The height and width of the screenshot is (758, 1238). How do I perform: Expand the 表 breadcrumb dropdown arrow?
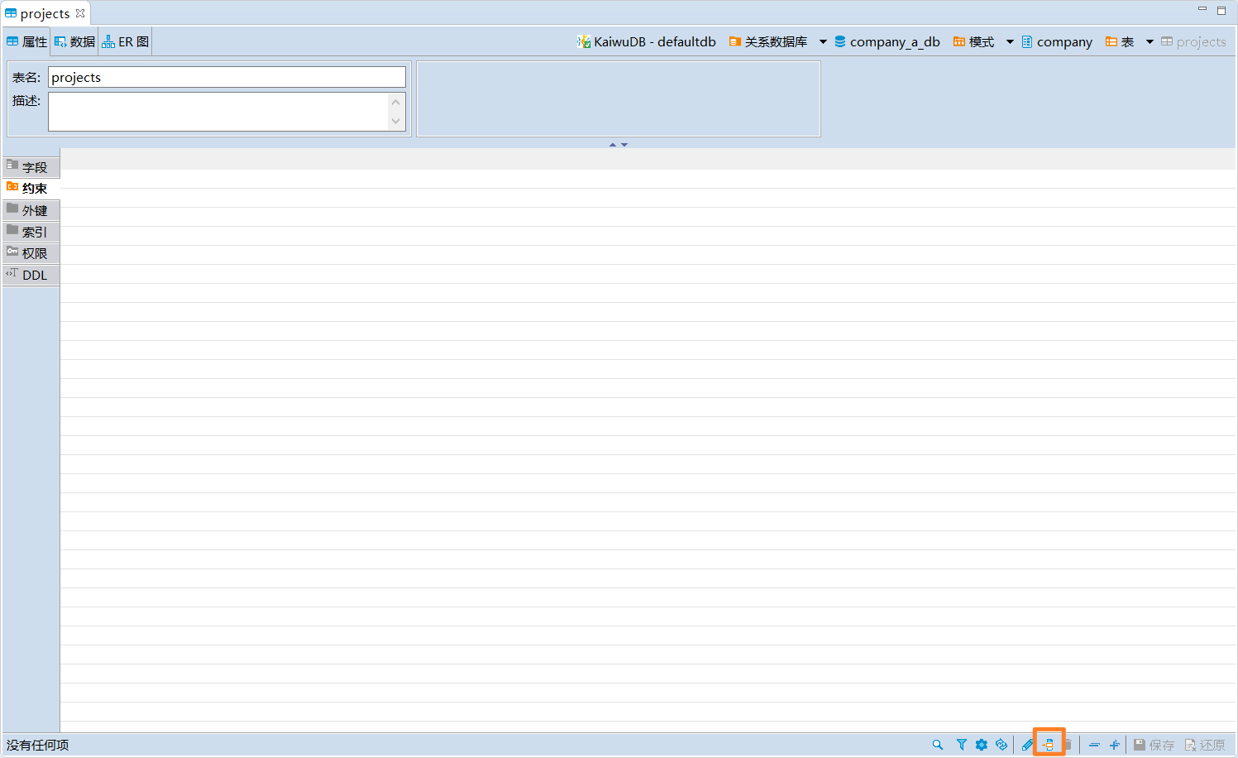tap(1150, 42)
